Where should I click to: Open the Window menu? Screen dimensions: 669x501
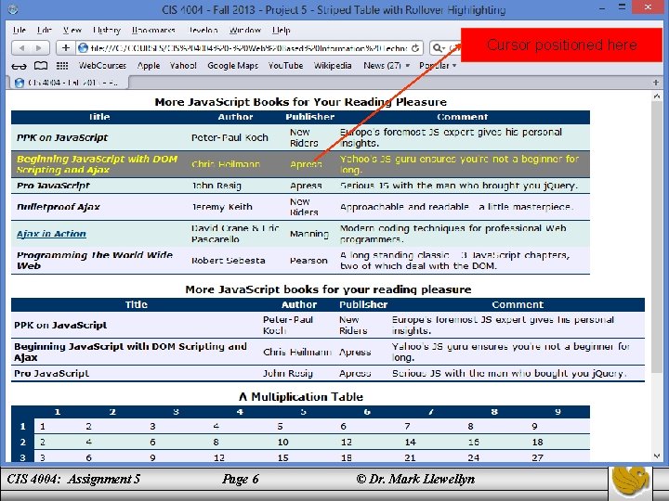(245, 31)
